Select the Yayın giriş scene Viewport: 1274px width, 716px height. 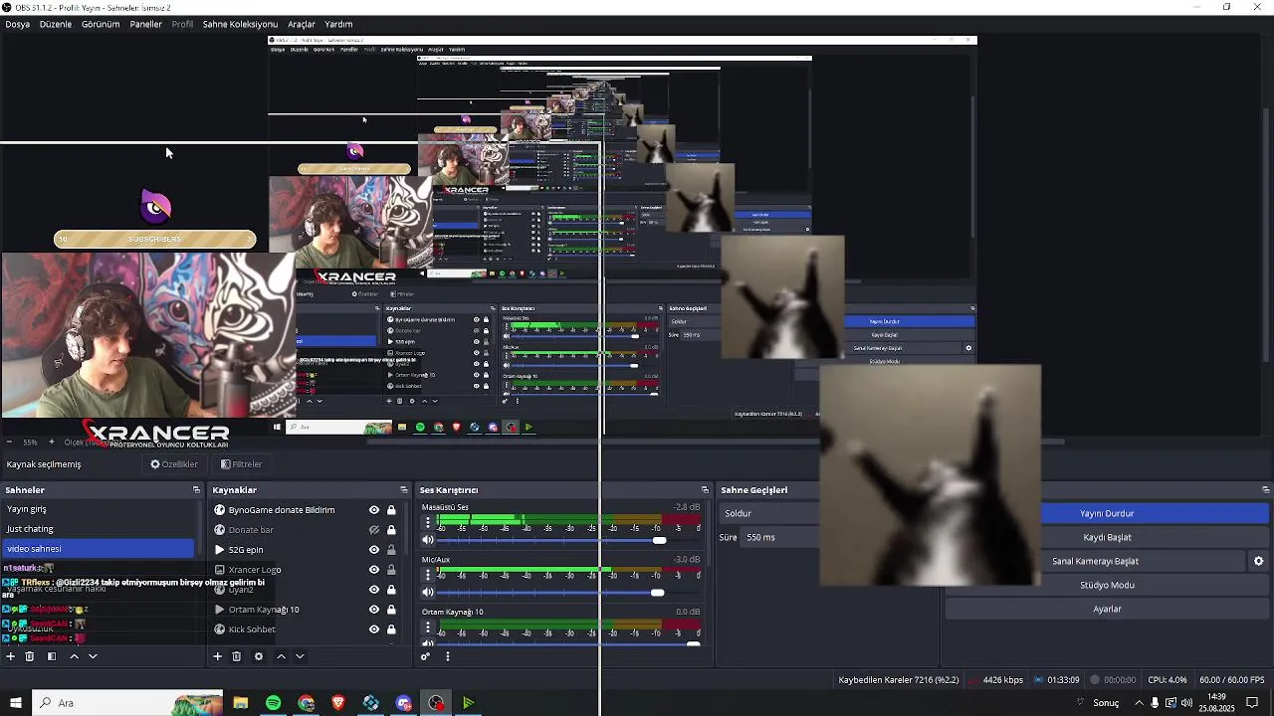[x=100, y=509]
